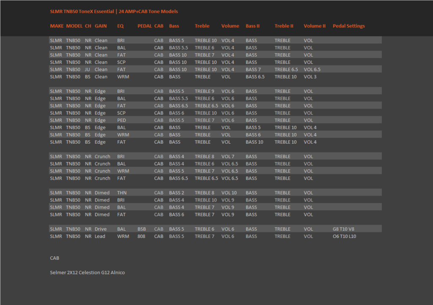Screen dimensions: 433x305
Task: Select the EQ column header
Action: tap(121, 26)
